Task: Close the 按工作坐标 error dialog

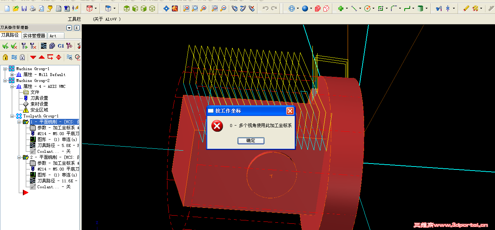Action: (x=290, y=111)
